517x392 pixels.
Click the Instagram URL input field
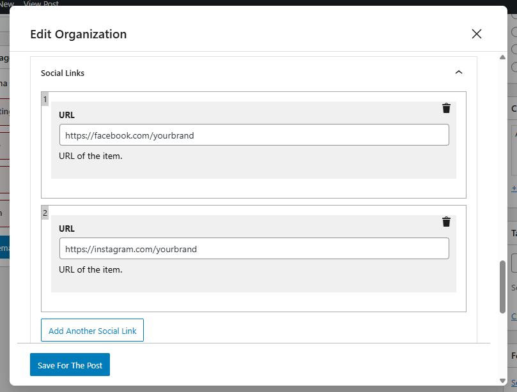254,248
